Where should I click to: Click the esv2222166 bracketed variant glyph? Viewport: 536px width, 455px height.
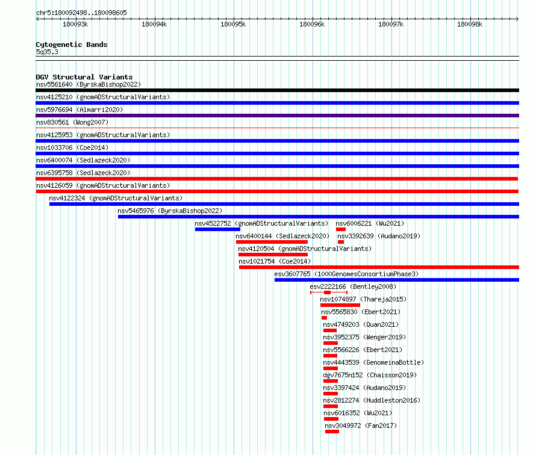329,292
